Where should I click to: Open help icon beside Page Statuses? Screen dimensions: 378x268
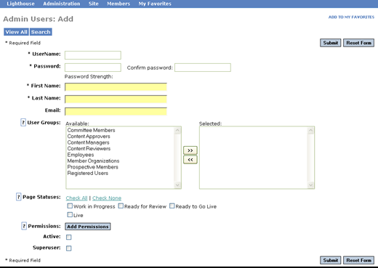pos(19,197)
